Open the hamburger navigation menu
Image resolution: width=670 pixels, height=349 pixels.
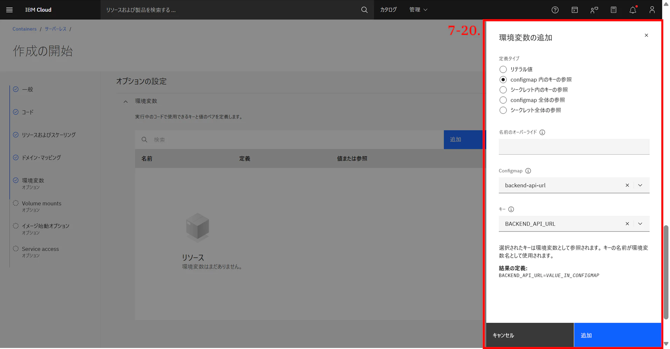tap(9, 10)
